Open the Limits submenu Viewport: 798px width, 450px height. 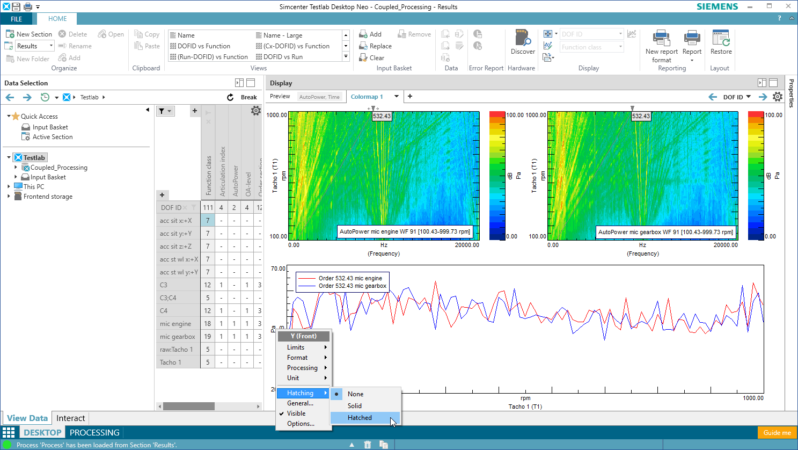tap(304, 347)
